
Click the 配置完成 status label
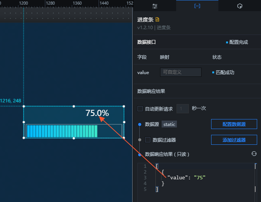coord(238,42)
